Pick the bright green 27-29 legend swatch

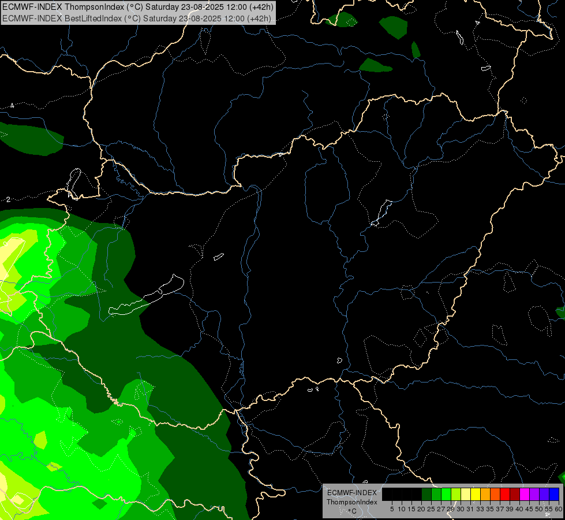point(446,494)
